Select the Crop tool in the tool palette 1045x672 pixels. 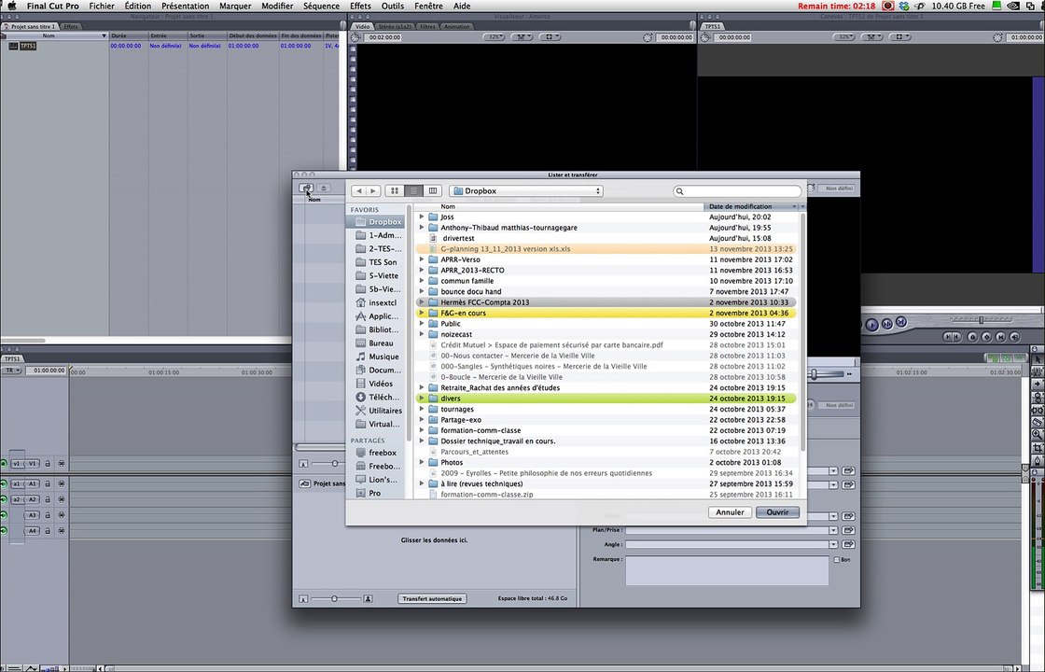[x=1038, y=447]
